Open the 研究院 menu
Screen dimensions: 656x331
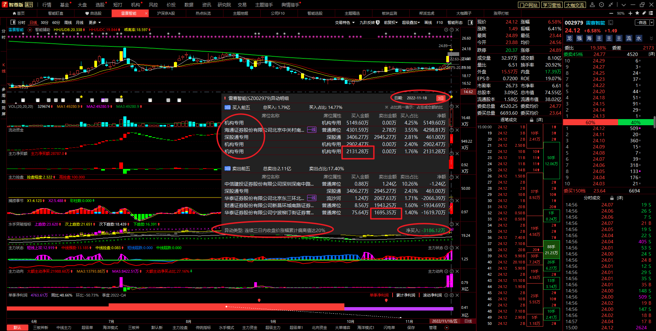coord(224,5)
